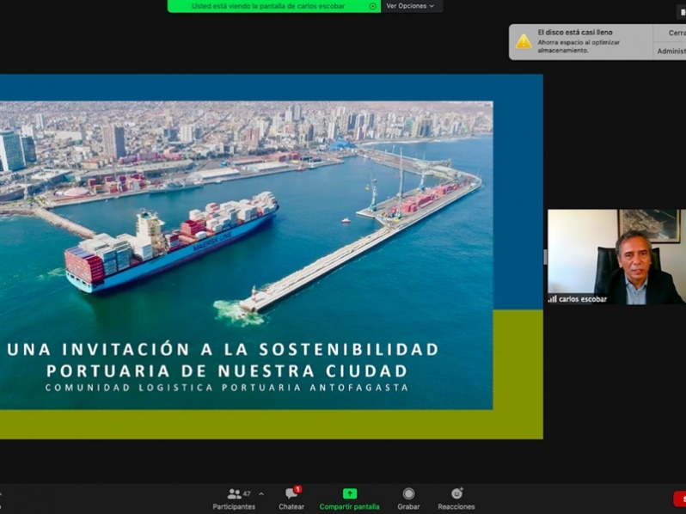Click the carlos escobar name label
The width and height of the screenshot is (686, 514).
point(583,299)
